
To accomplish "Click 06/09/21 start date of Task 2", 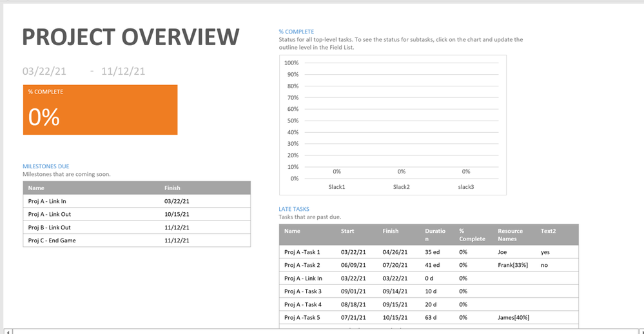I will click(x=353, y=266).
